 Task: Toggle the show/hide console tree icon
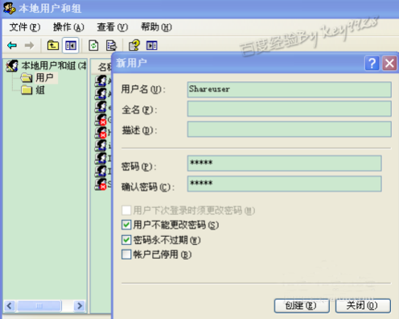click(x=71, y=45)
